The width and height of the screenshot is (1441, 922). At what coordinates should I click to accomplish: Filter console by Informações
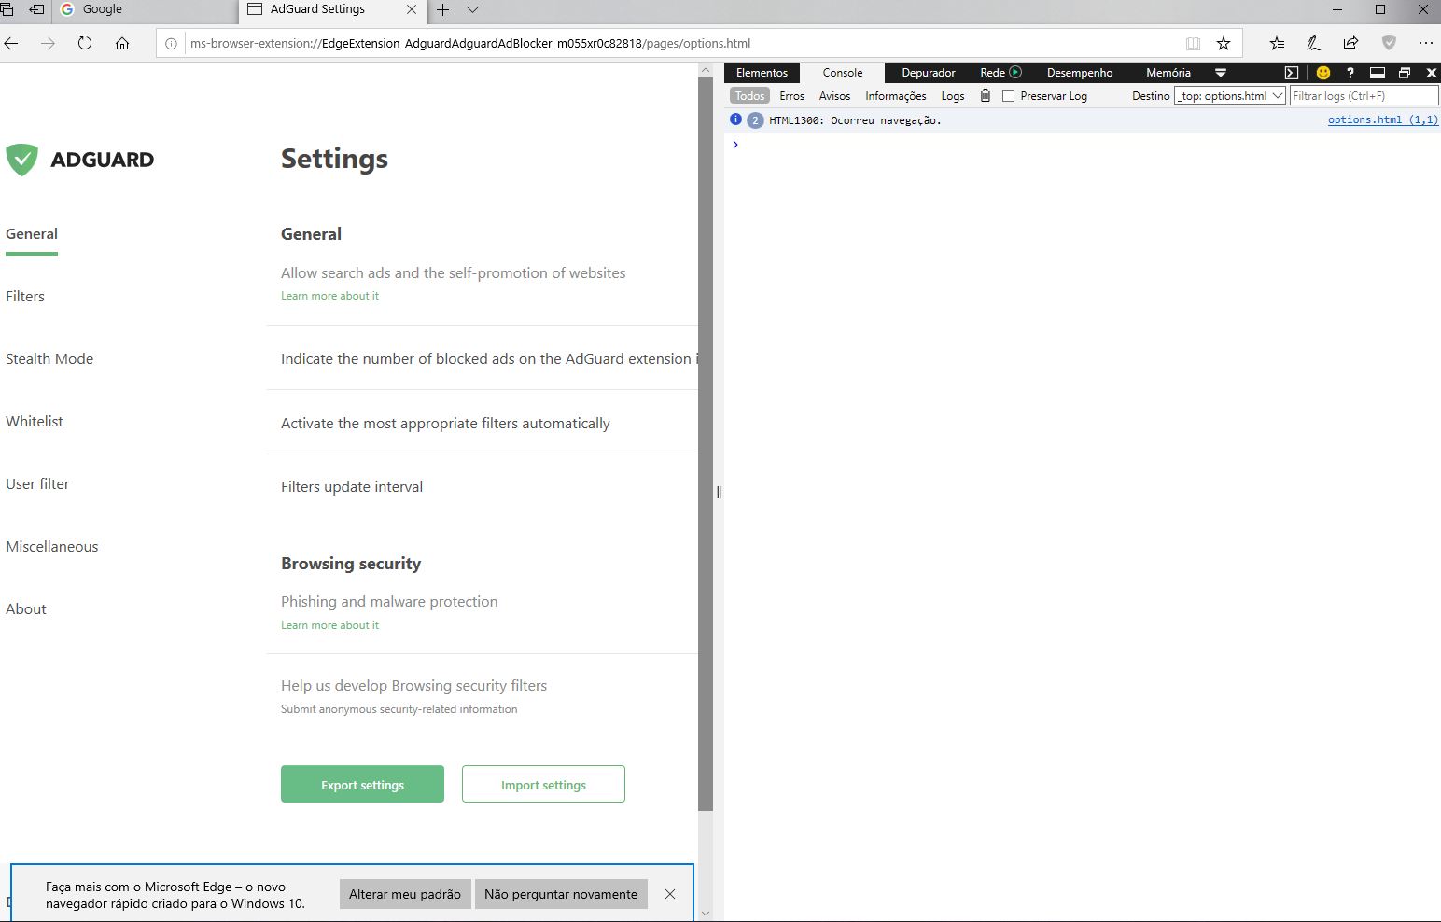pyautogui.click(x=896, y=95)
